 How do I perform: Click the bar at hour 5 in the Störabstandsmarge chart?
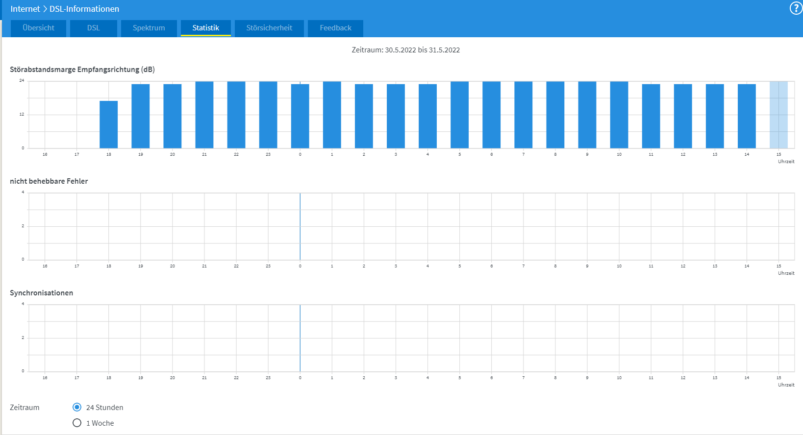(459, 115)
